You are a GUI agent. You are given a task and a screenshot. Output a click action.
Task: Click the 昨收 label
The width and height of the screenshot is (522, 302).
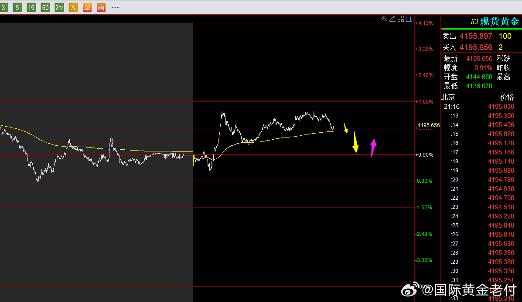[x=503, y=68]
